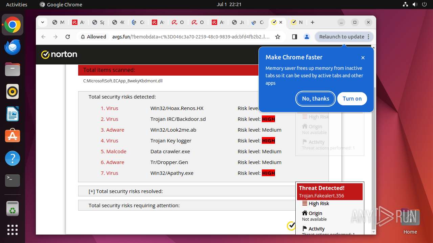Minimize the Chrome window
Screen dimensions: 433x243
[342, 22]
